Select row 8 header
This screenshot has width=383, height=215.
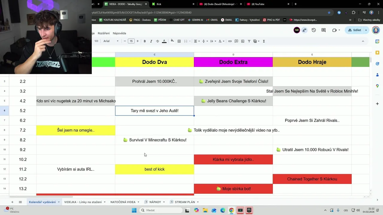click(4, 130)
